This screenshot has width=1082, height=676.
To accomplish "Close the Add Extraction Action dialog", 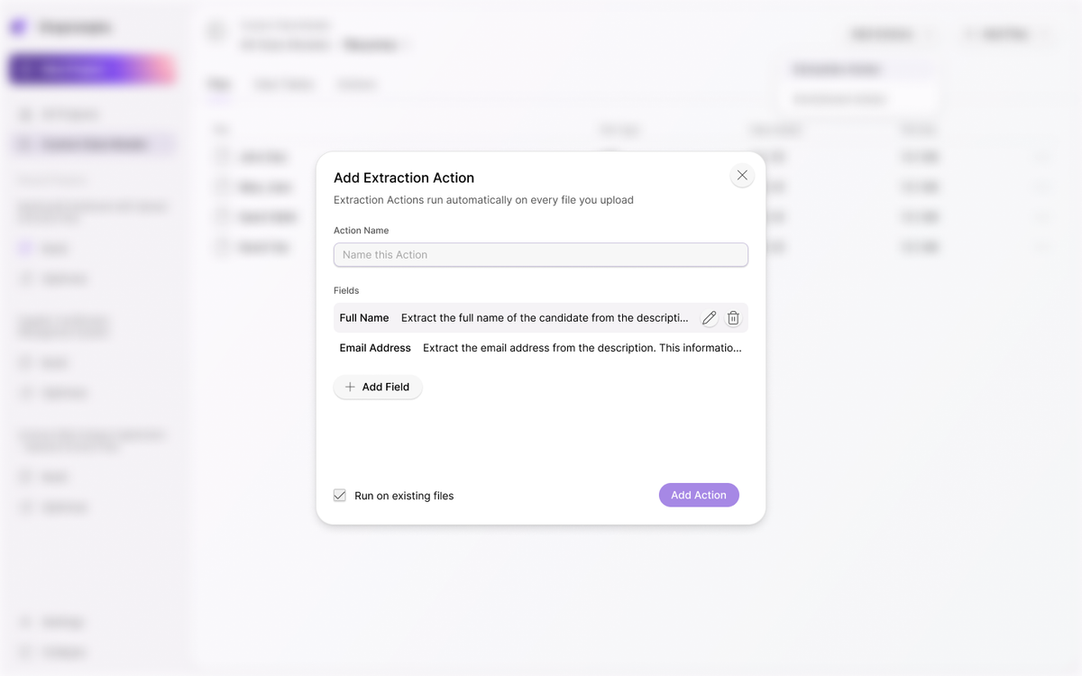I will 742,176.
